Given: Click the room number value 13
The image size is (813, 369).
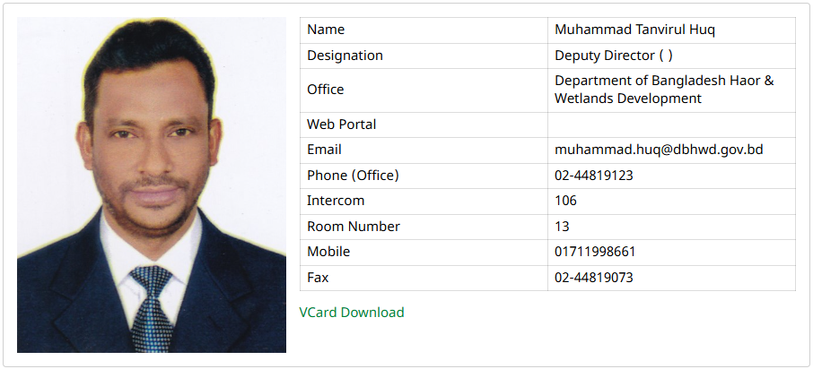Looking at the screenshot, I should tap(562, 227).
